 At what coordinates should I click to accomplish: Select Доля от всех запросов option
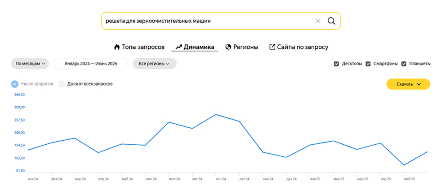[x=62, y=84]
